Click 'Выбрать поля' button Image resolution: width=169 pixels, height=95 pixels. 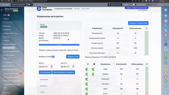tap(73, 56)
